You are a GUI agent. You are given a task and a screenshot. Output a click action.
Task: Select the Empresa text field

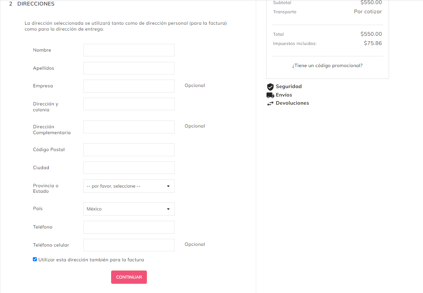[x=129, y=86]
